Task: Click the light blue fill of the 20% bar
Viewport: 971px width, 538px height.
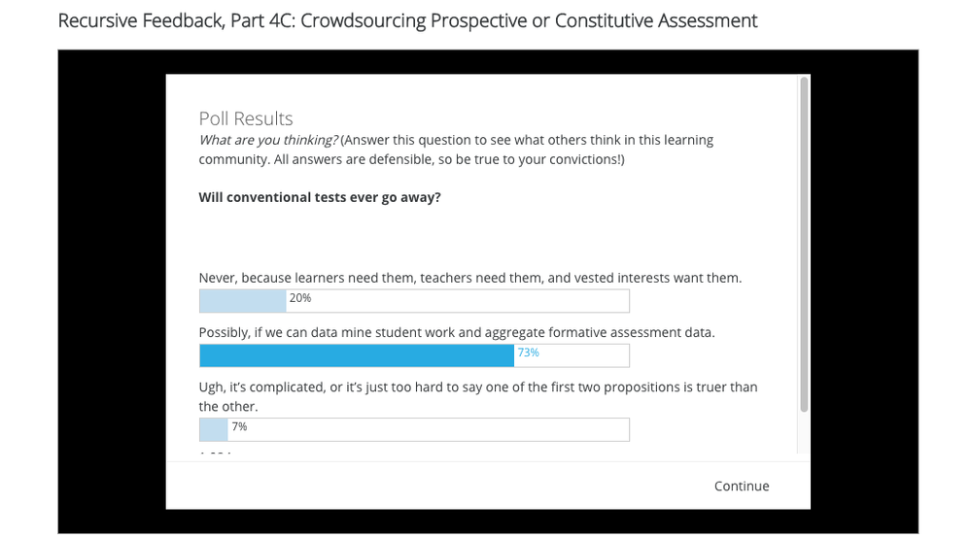Action: pos(242,301)
